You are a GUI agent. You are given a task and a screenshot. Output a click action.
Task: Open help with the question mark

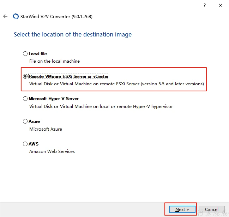tap(205, 5)
